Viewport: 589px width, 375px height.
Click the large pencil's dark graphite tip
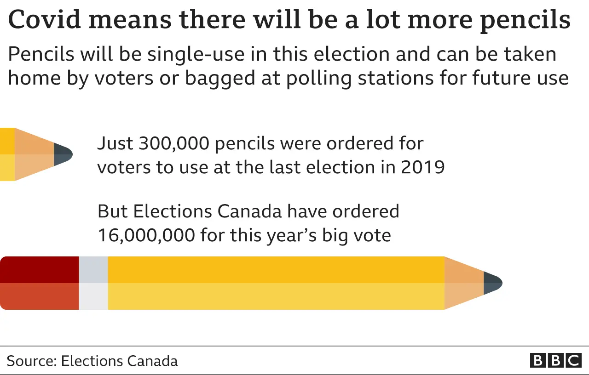492,283
